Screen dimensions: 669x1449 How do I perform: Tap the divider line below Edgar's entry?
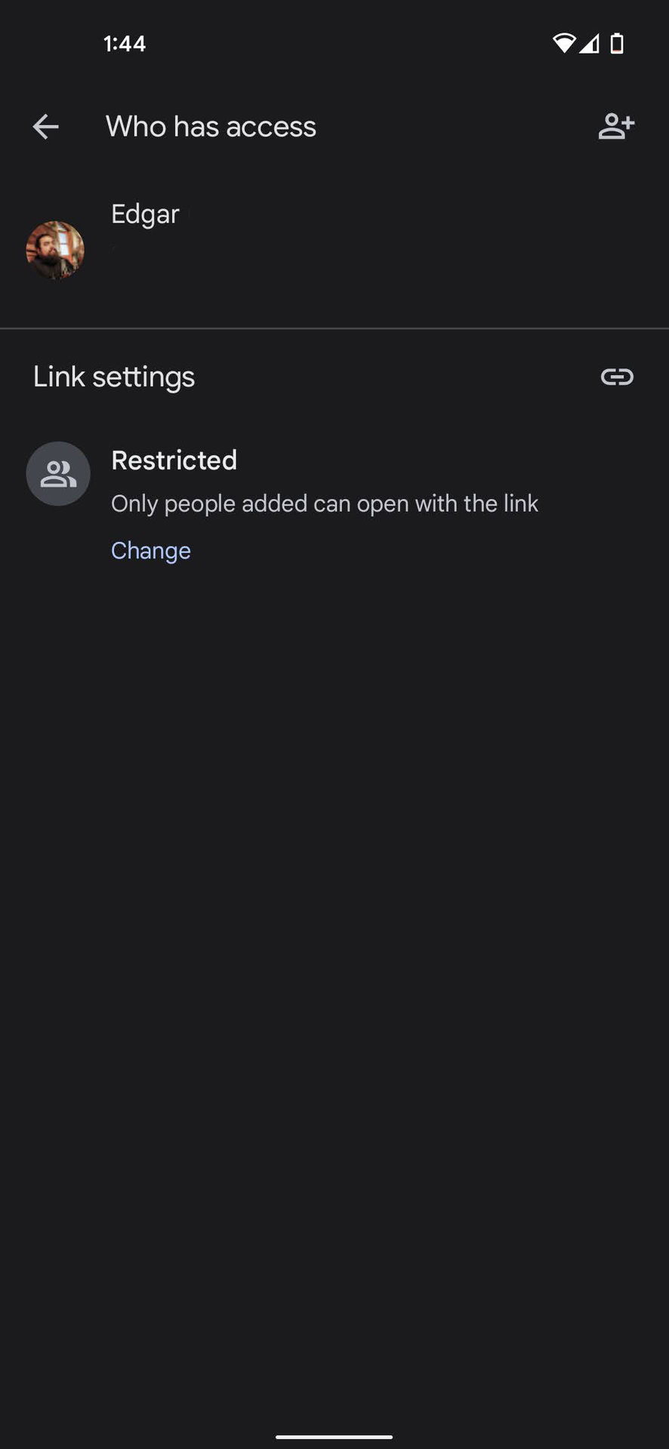pyautogui.click(x=334, y=328)
